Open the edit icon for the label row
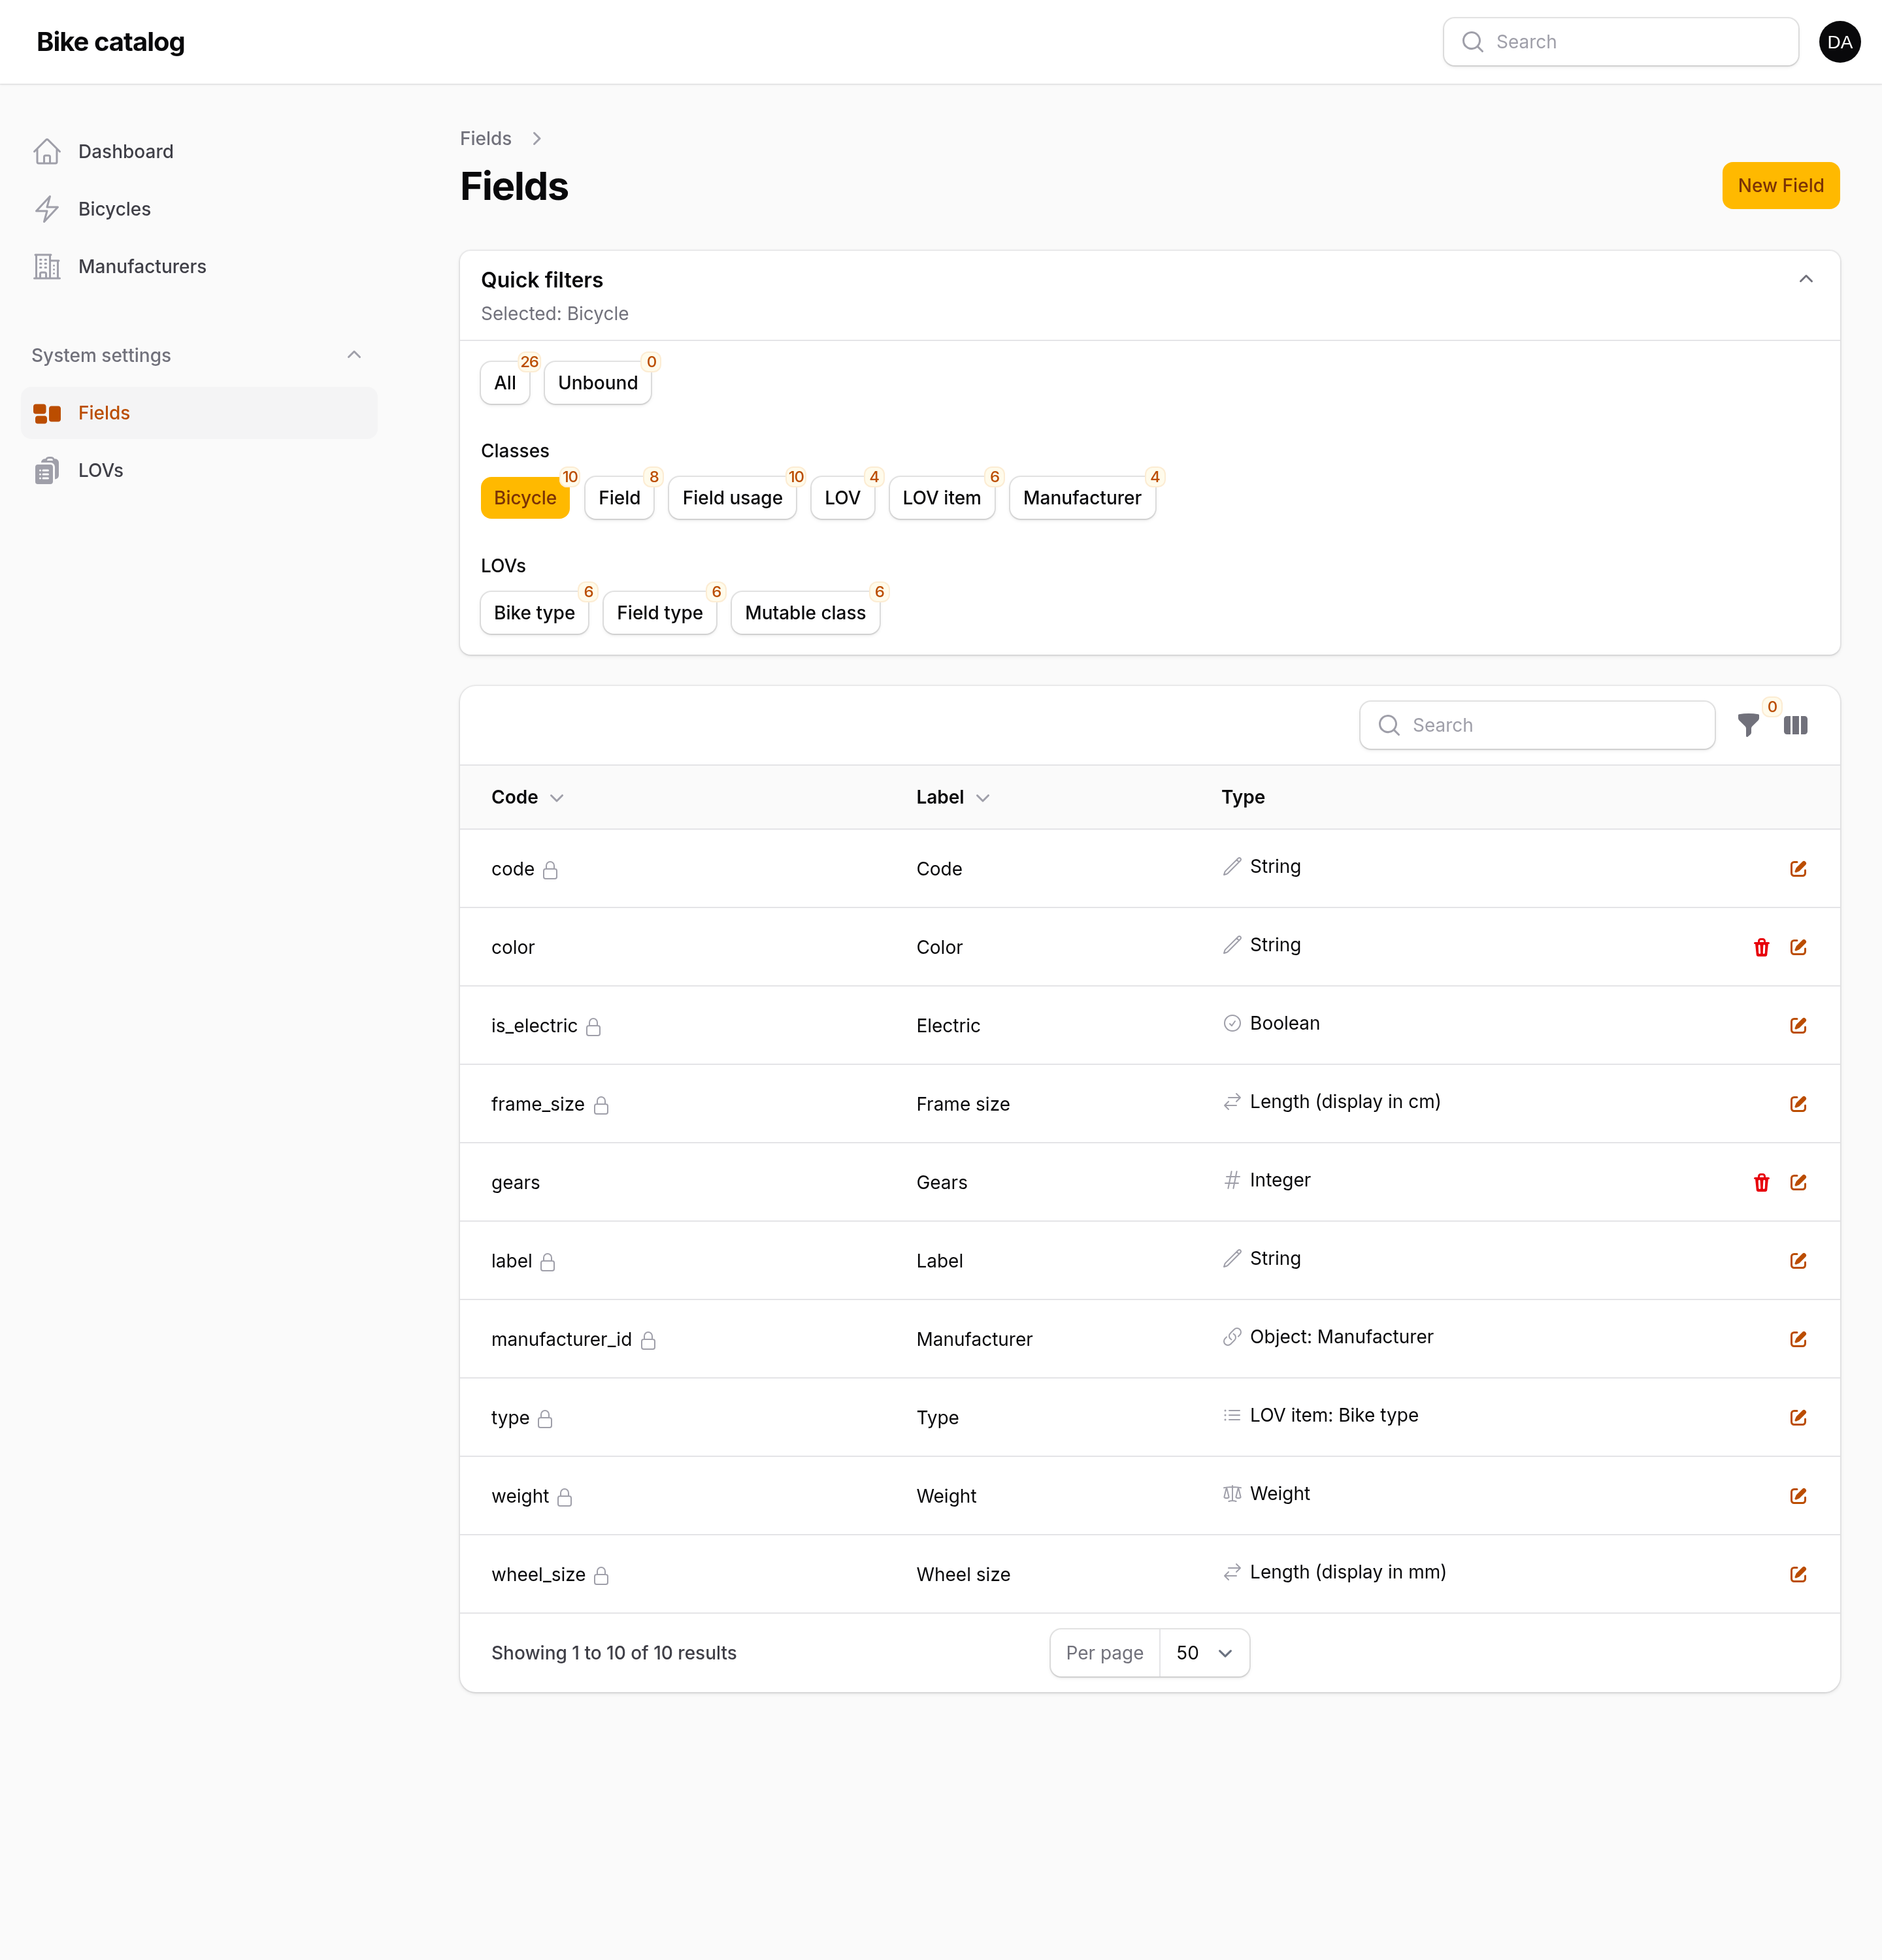The height and width of the screenshot is (1960, 1882). pyautogui.click(x=1797, y=1261)
